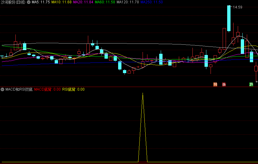Select the MA250: 11.50 label
Screen dimensions: 258x164
tap(152, 2)
